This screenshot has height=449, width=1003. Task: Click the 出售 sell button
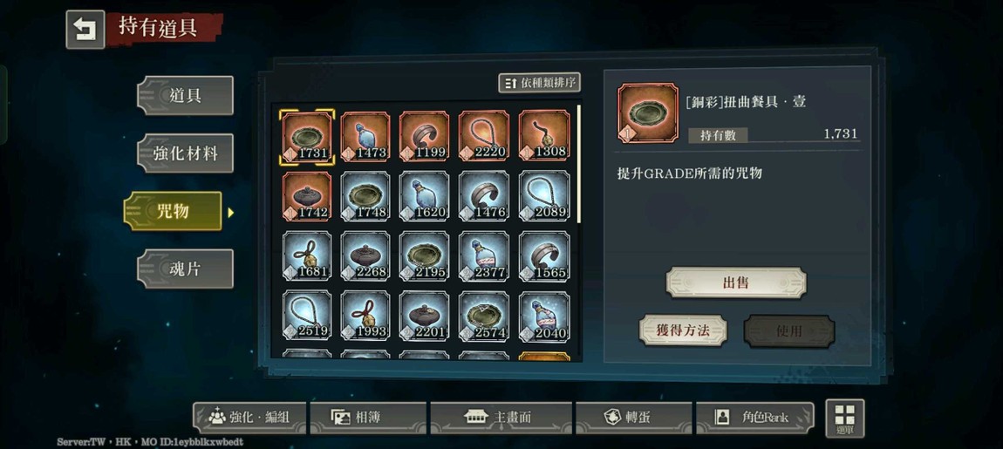[735, 282]
